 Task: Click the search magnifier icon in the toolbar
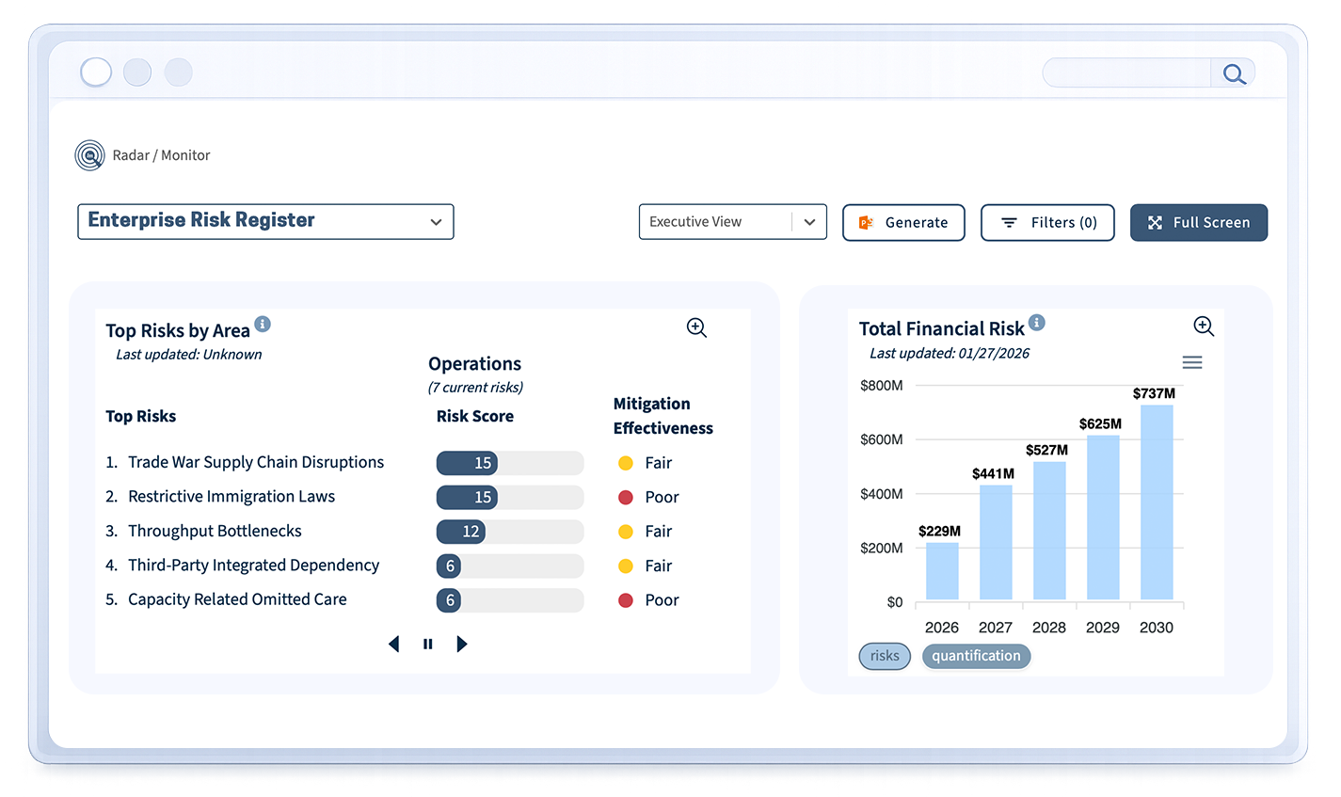tap(1233, 72)
